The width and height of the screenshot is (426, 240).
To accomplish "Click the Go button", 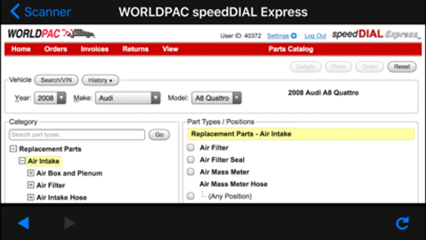I will click(159, 135).
